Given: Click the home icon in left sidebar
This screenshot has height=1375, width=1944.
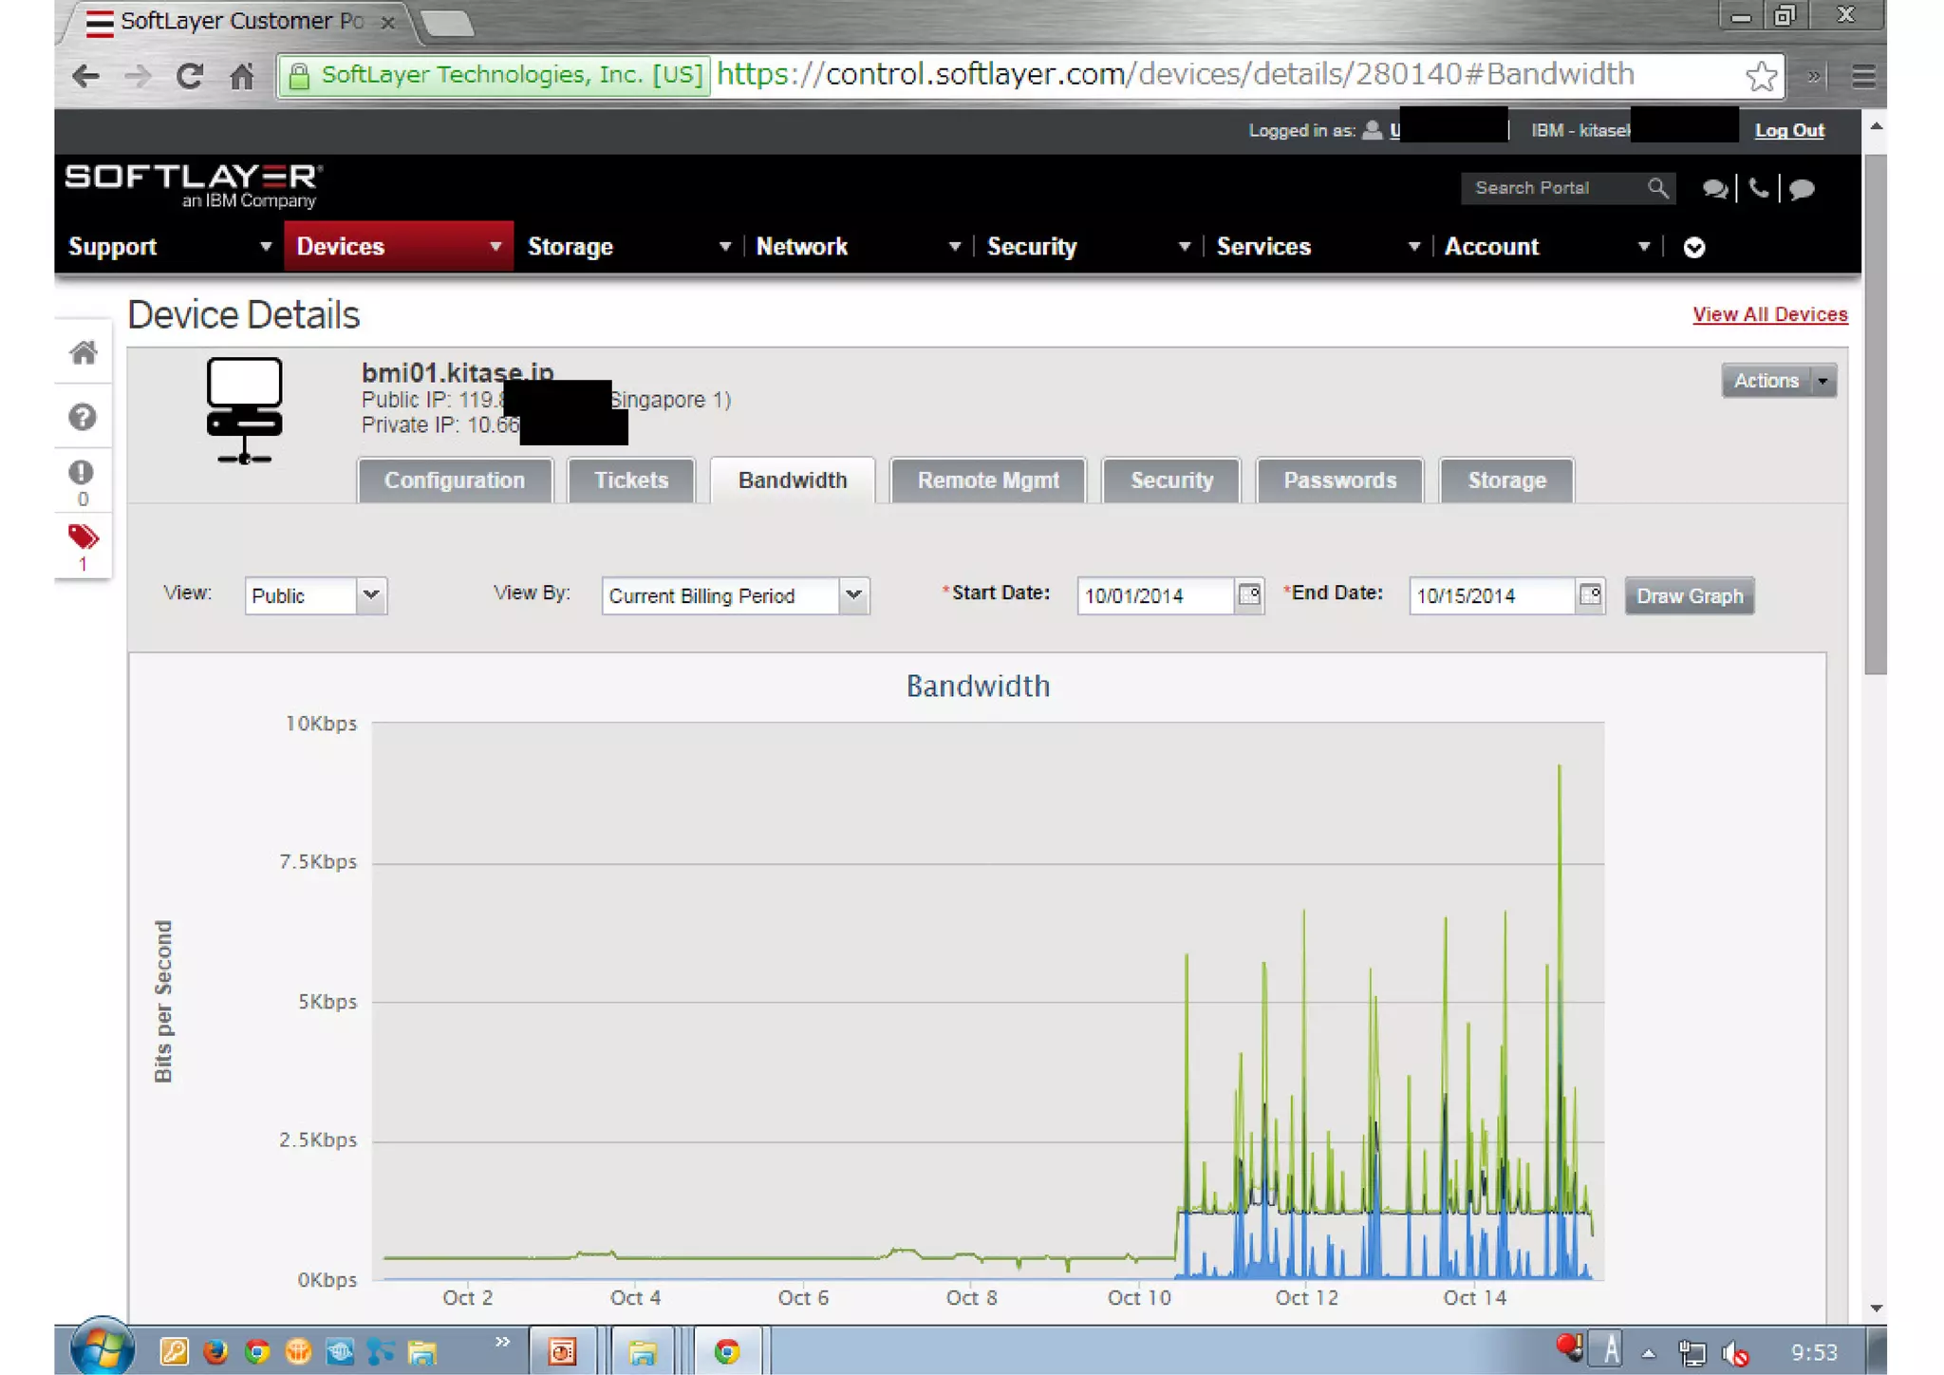Looking at the screenshot, I should (84, 353).
